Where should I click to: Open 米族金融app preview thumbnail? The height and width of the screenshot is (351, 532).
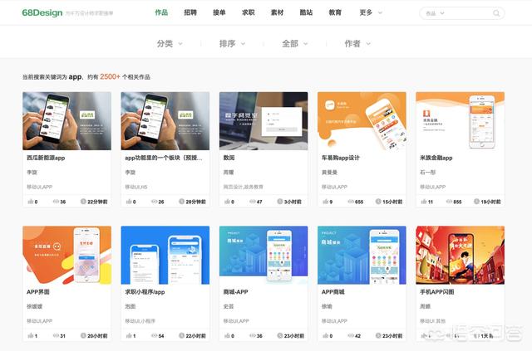(x=461, y=121)
